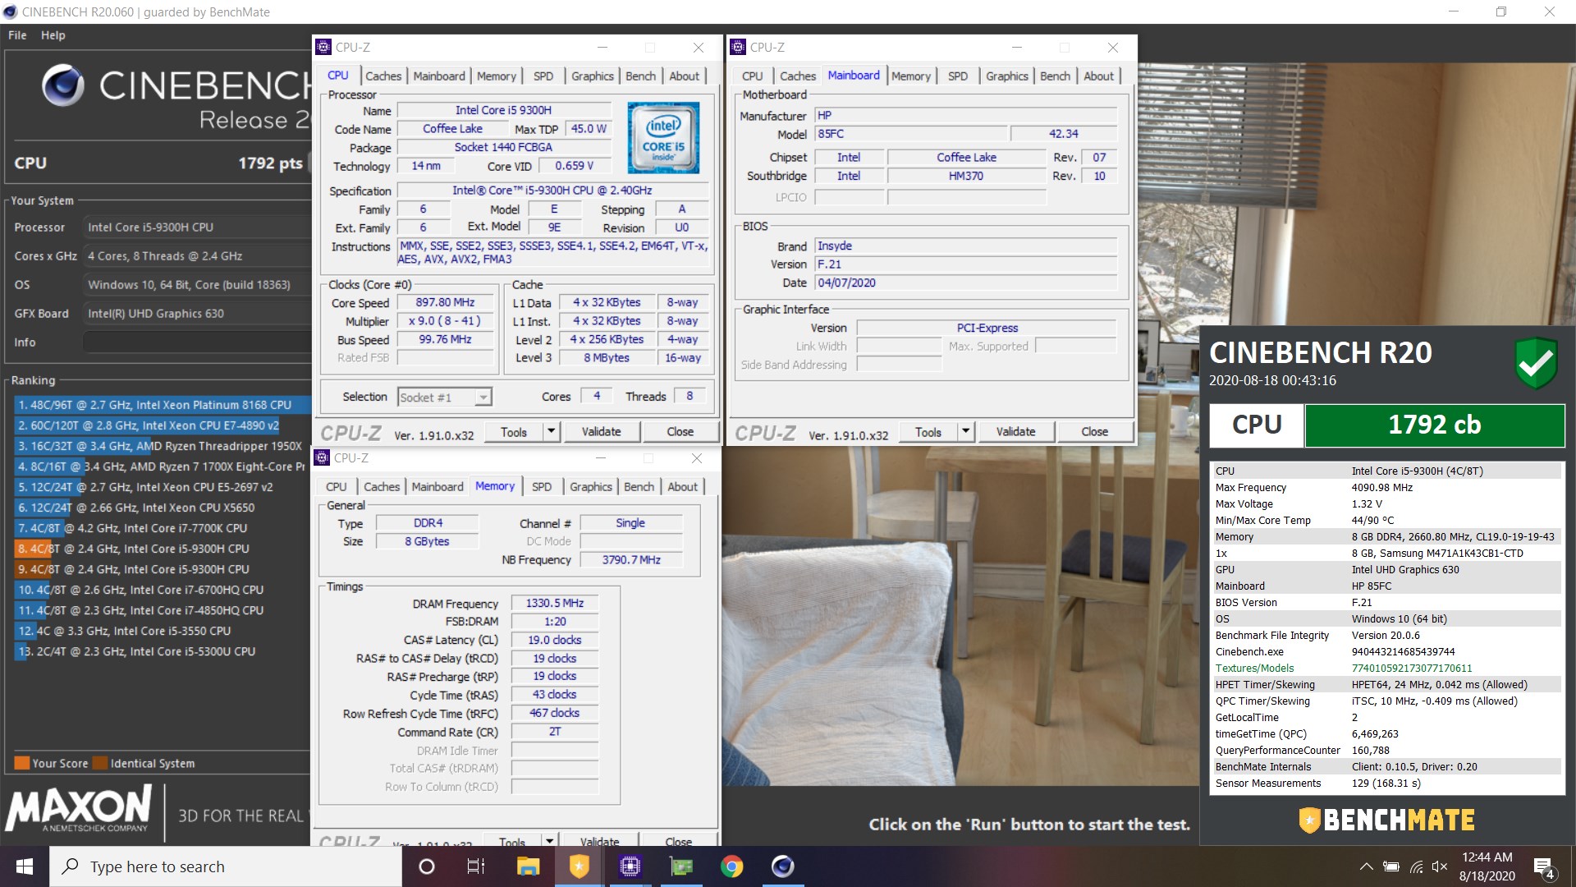1576x887 pixels.
Task: Open About tab in Memory window
Action: [x=682, y=486]
